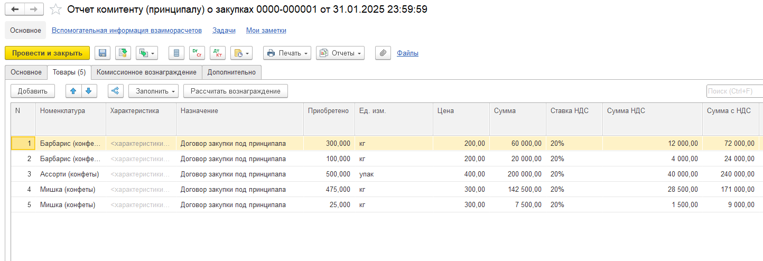Screen dimensions: 763x261
Task: Expand the Заполнить dropdown
Action: 153,91
